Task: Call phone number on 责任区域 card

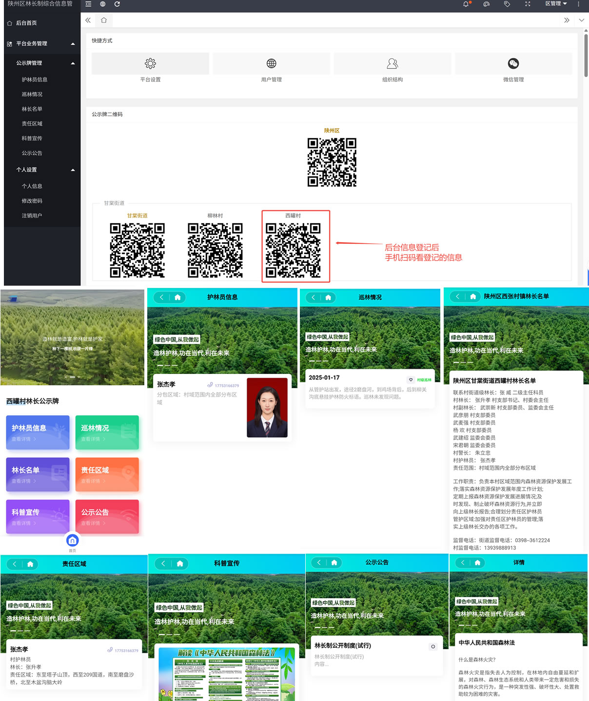Action: [x=123, y=650]
